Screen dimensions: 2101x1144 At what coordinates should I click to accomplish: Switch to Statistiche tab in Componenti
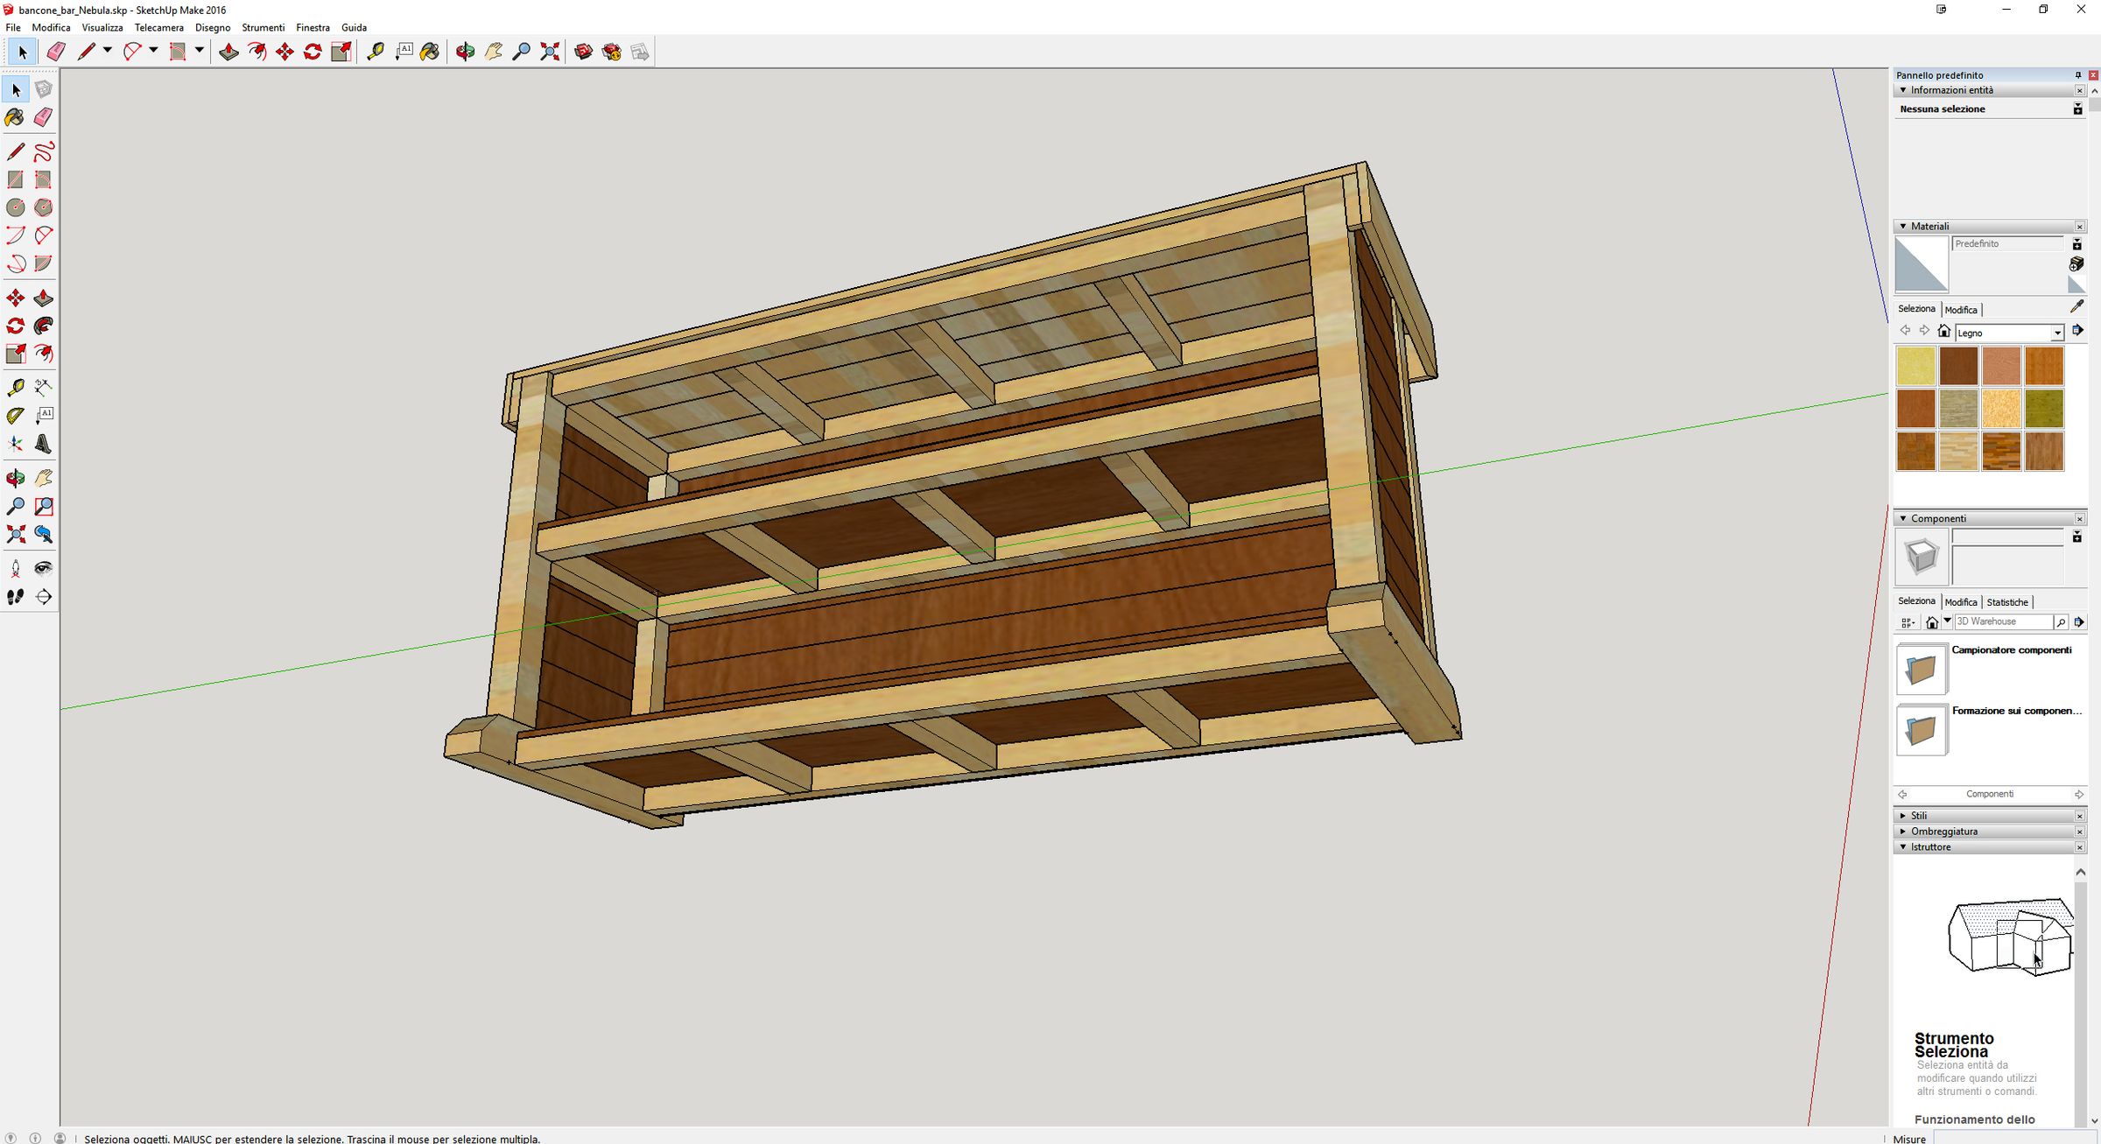[x=2006, y=602]
